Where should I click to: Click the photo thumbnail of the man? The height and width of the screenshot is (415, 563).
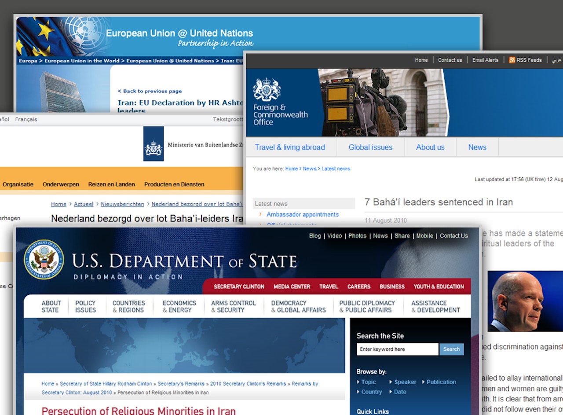click(519, 301)
